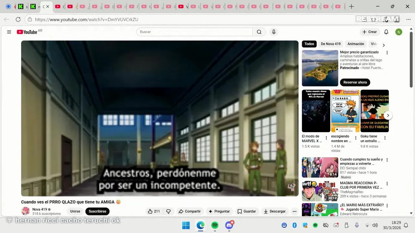This screenshot has height=233, width=415.
Task: Click the Reservar ahora ad button
Action: [x=355, y=82]
